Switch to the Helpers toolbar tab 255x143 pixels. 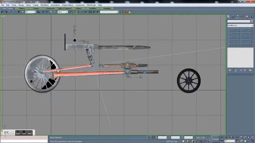78,8
